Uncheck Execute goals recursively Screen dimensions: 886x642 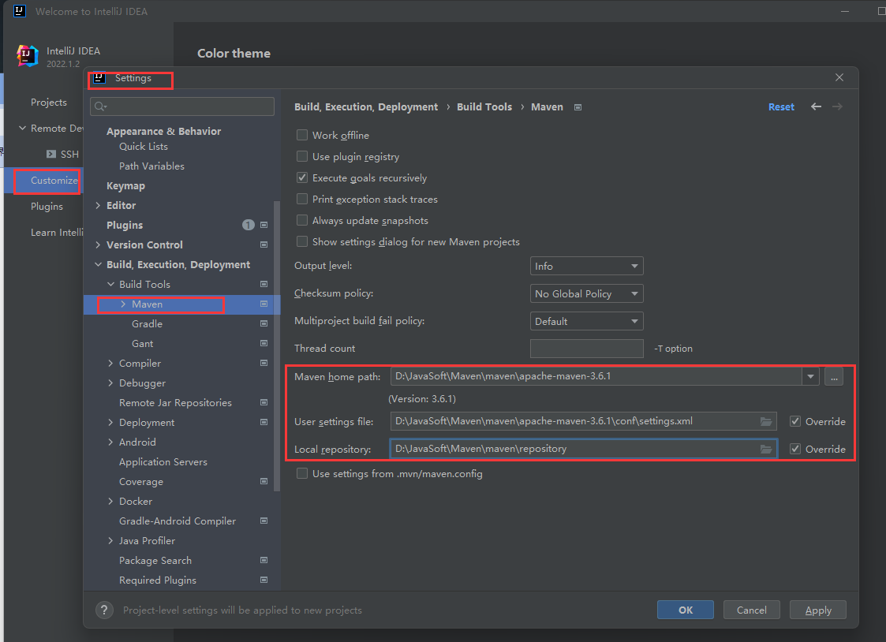[302, 178]
